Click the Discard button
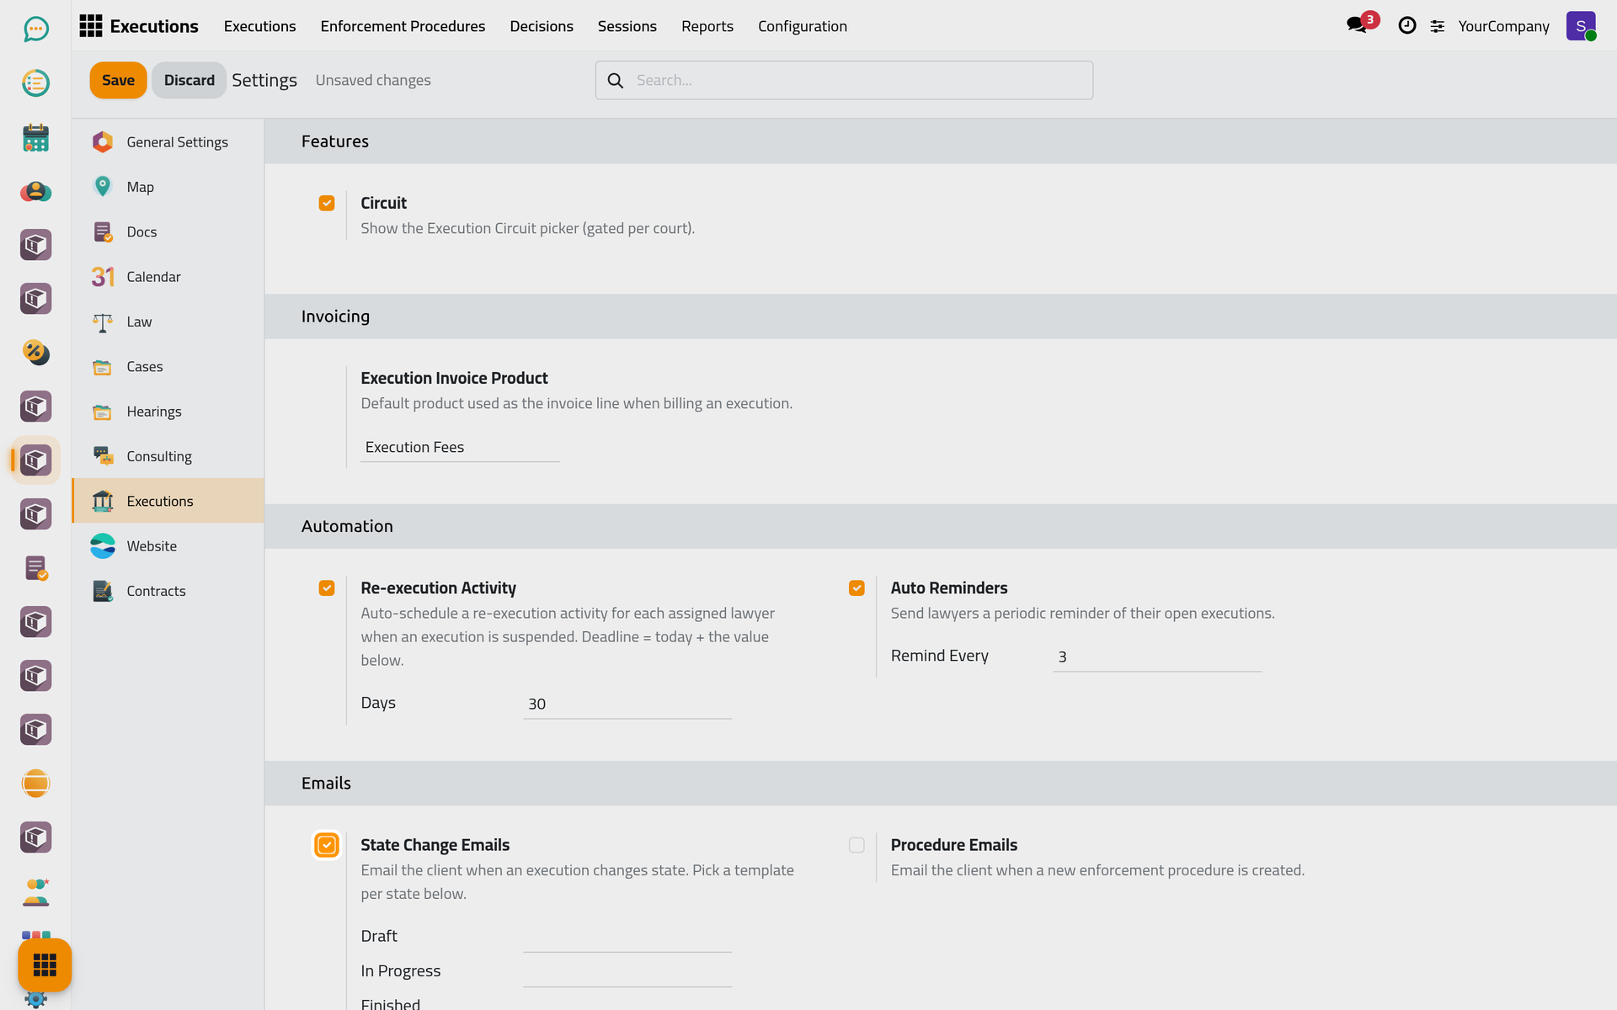Image resolution: width=1617 pixels, height=1010 pixels. tap(189, 80)
